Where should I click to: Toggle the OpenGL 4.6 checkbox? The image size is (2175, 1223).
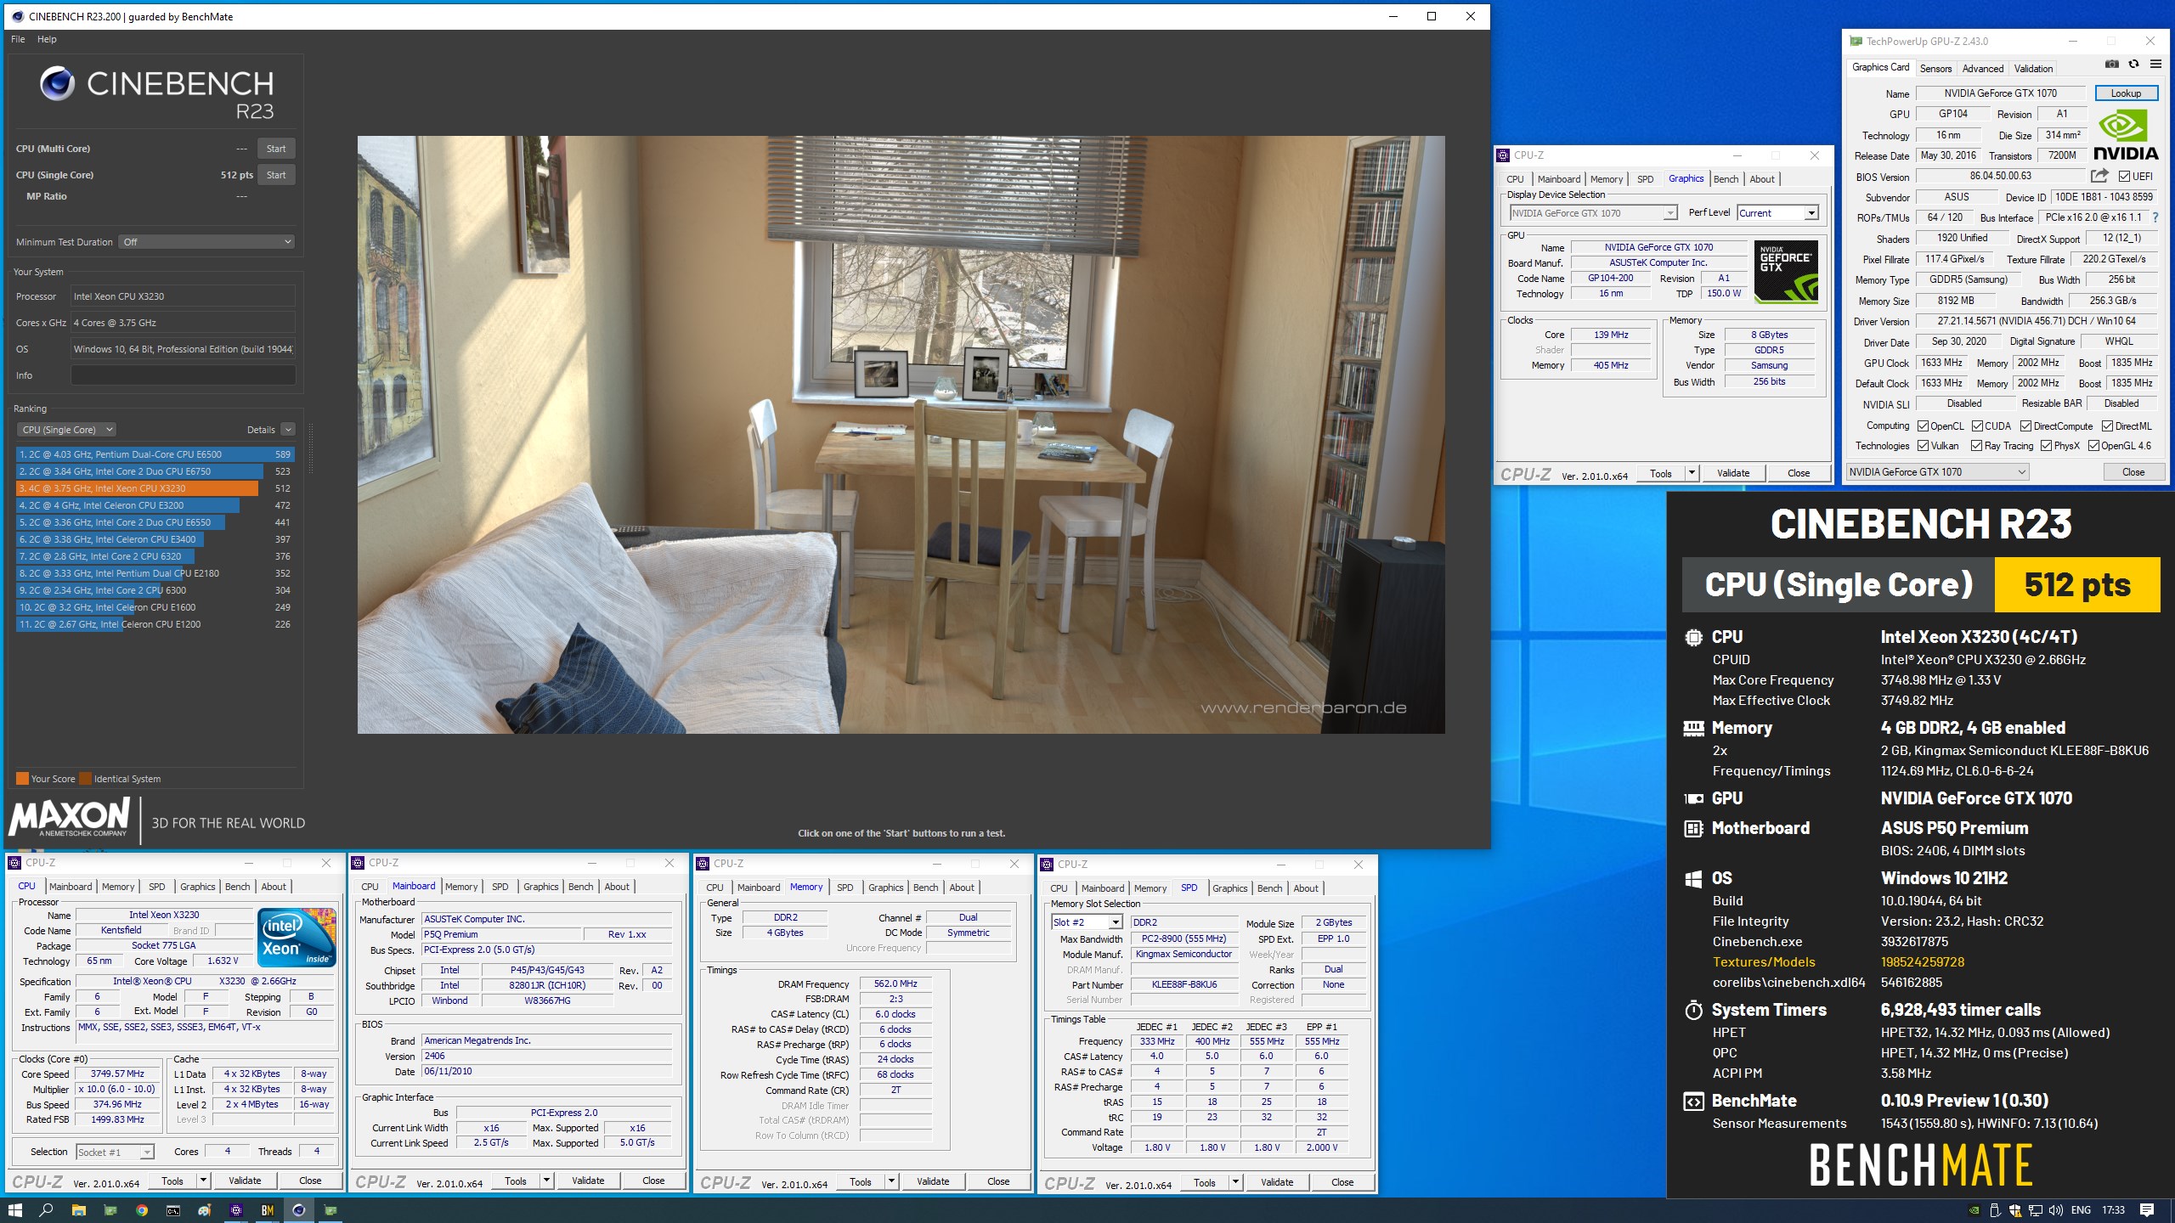pyautogui.click(x=2093, y=446)
